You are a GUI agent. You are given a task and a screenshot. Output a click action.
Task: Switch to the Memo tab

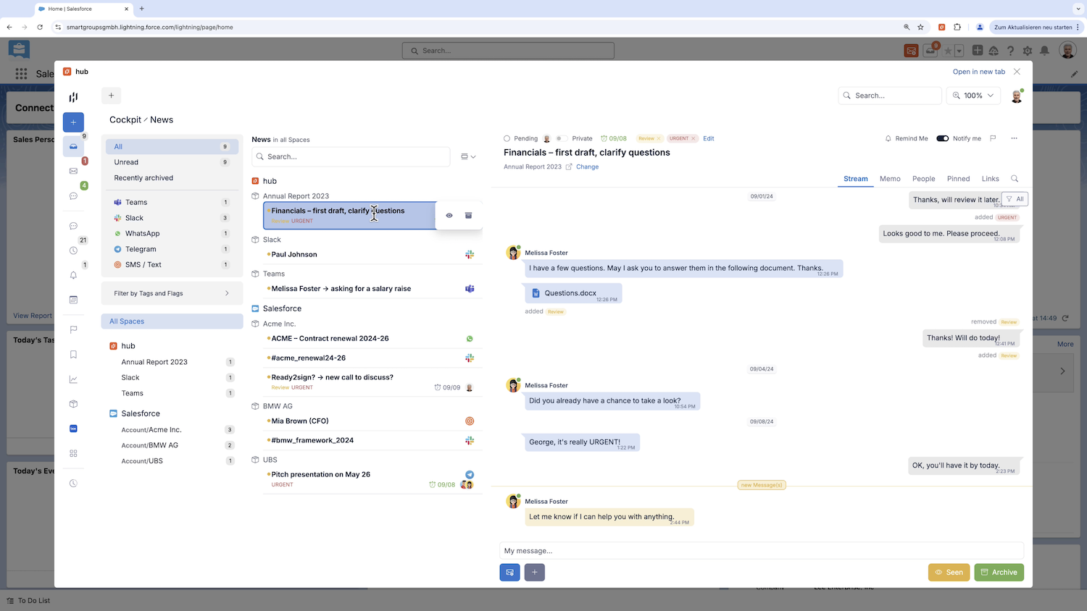[x=890, y=179]
